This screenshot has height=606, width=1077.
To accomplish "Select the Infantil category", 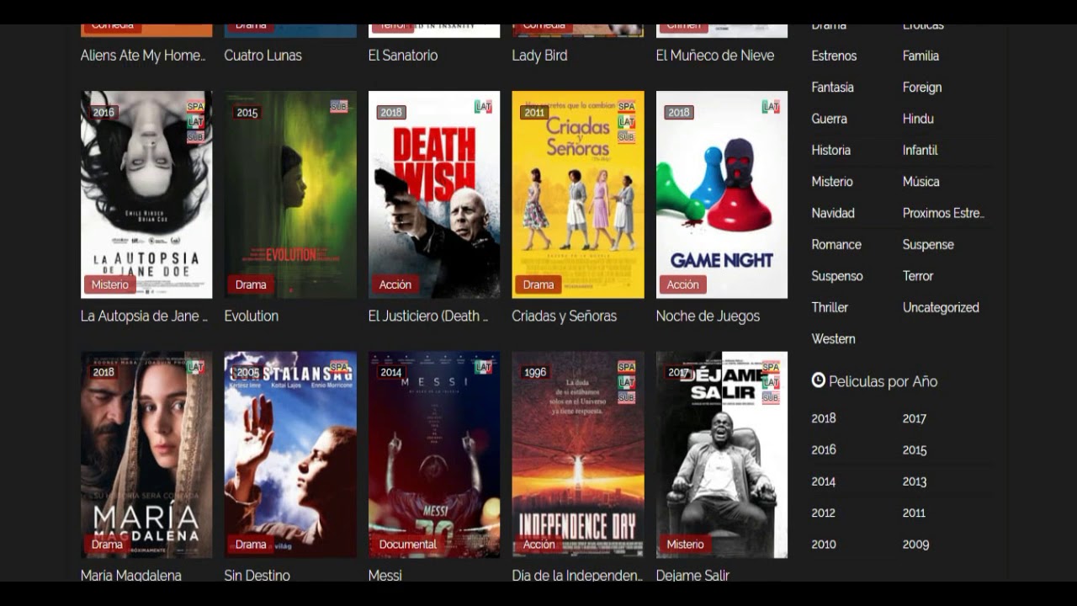I will tap(920, 150).
